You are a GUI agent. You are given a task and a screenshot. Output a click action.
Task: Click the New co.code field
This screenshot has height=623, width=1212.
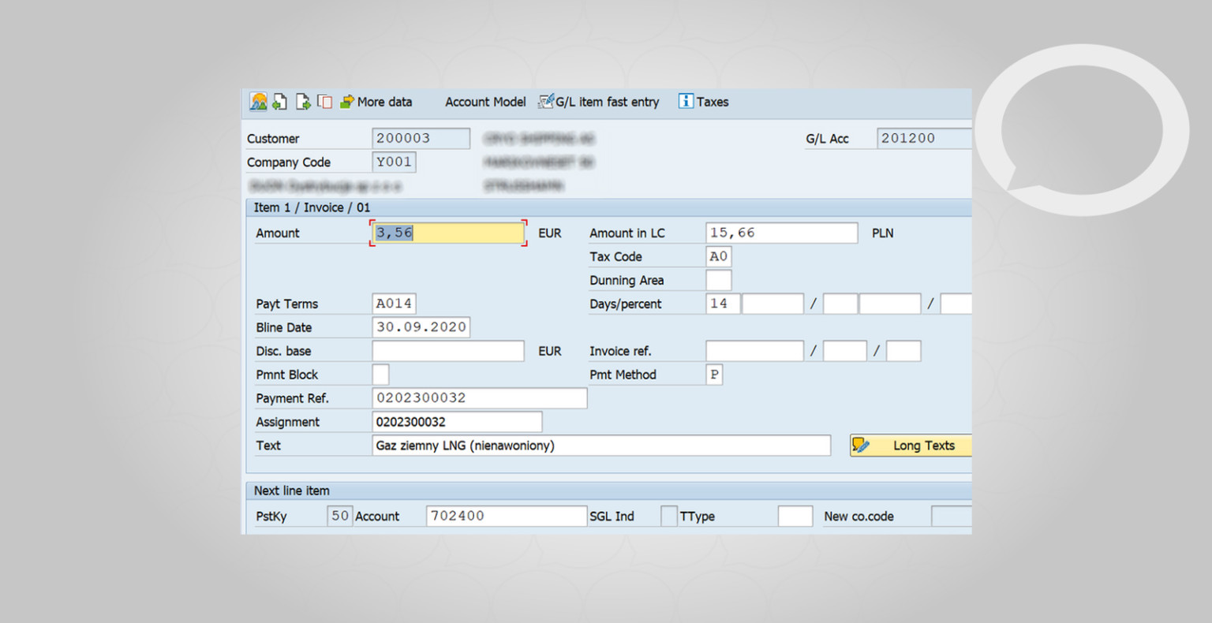click(x=952, y=516)
